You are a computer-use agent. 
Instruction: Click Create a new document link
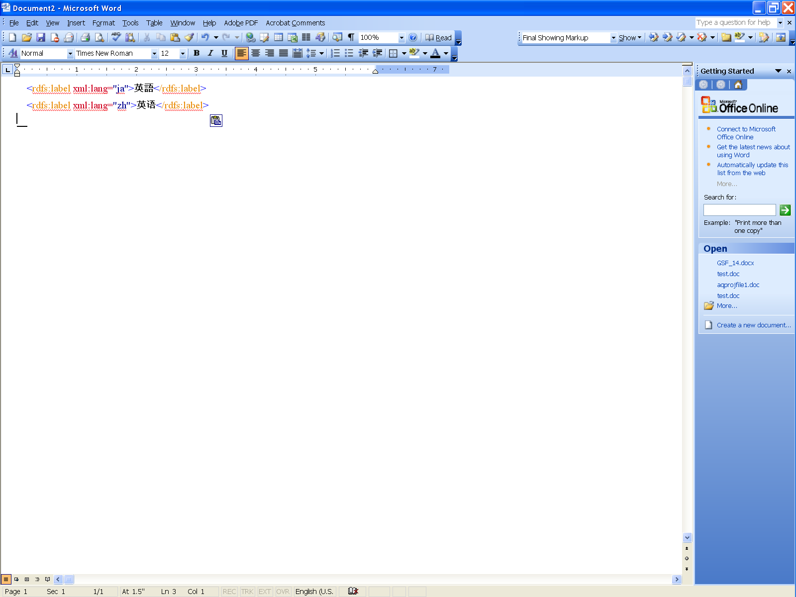[753, 325]
